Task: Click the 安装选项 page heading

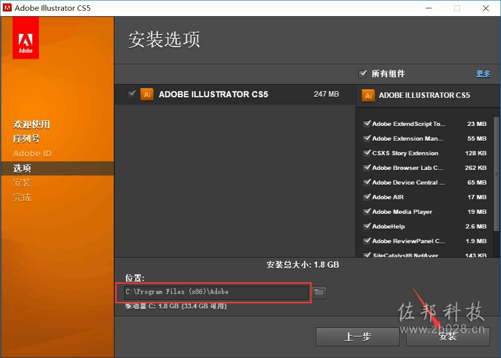Action: click(164, 40)
